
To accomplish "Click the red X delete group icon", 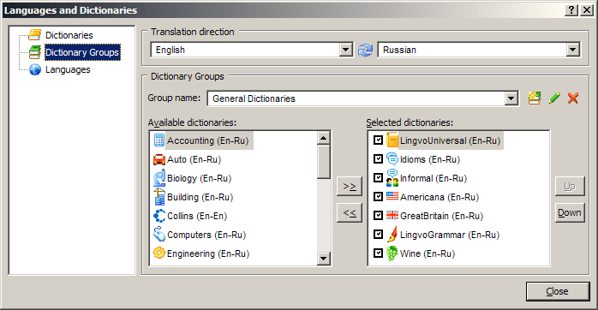I will [573, 98].
